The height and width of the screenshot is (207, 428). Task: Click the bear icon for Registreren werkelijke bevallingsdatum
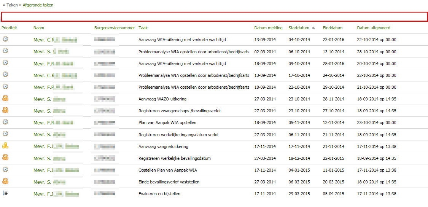tap(5, 158)
